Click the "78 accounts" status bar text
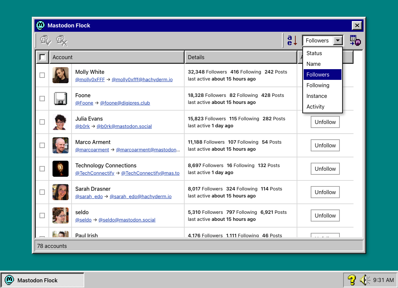 (52, 246)
